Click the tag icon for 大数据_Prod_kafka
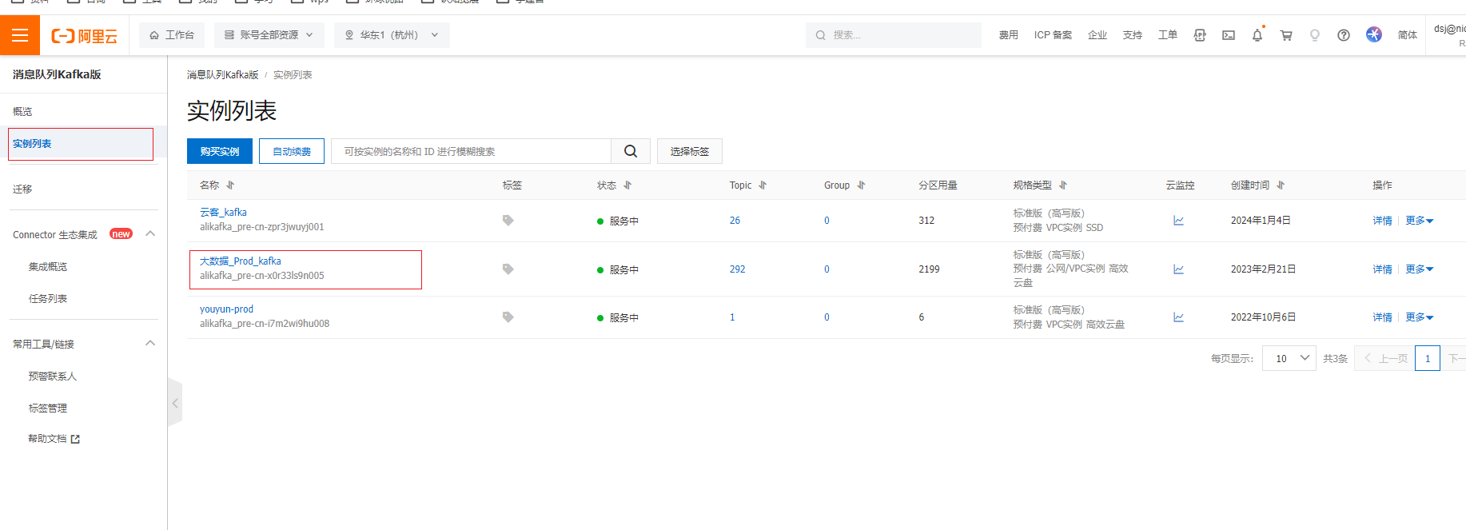The height and width of the screenshot is (530, 1466). point(508,269)
